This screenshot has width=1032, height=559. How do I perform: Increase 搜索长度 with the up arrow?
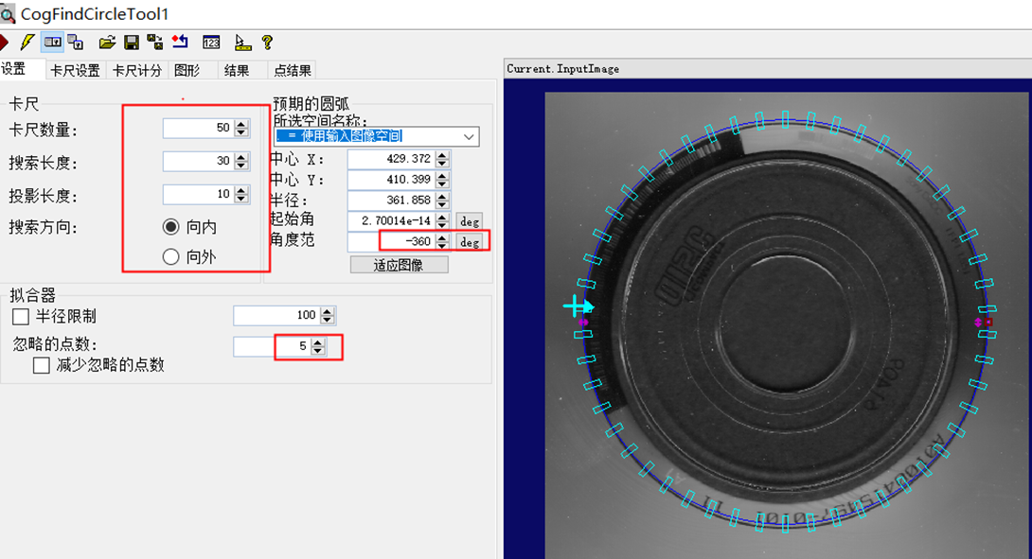tap(241, 156)
